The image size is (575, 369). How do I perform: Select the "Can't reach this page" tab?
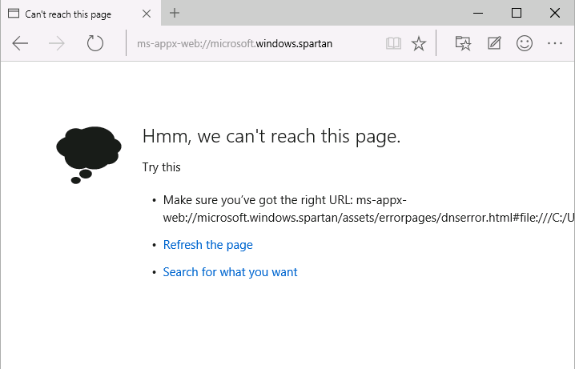coord(81,14)
